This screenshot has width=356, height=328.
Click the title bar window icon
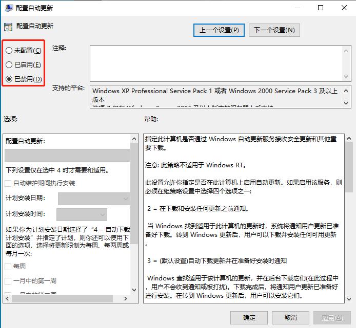[x=9, y=8]
